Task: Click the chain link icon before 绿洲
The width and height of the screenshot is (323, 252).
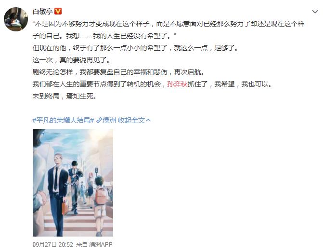Action: (99, 120)
